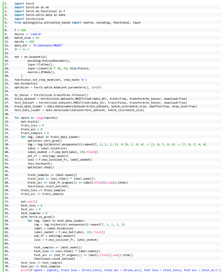Click 'loss.backward()' line
Image resolution: width=221 pixels, height=274 pixels.
point(40,163)
